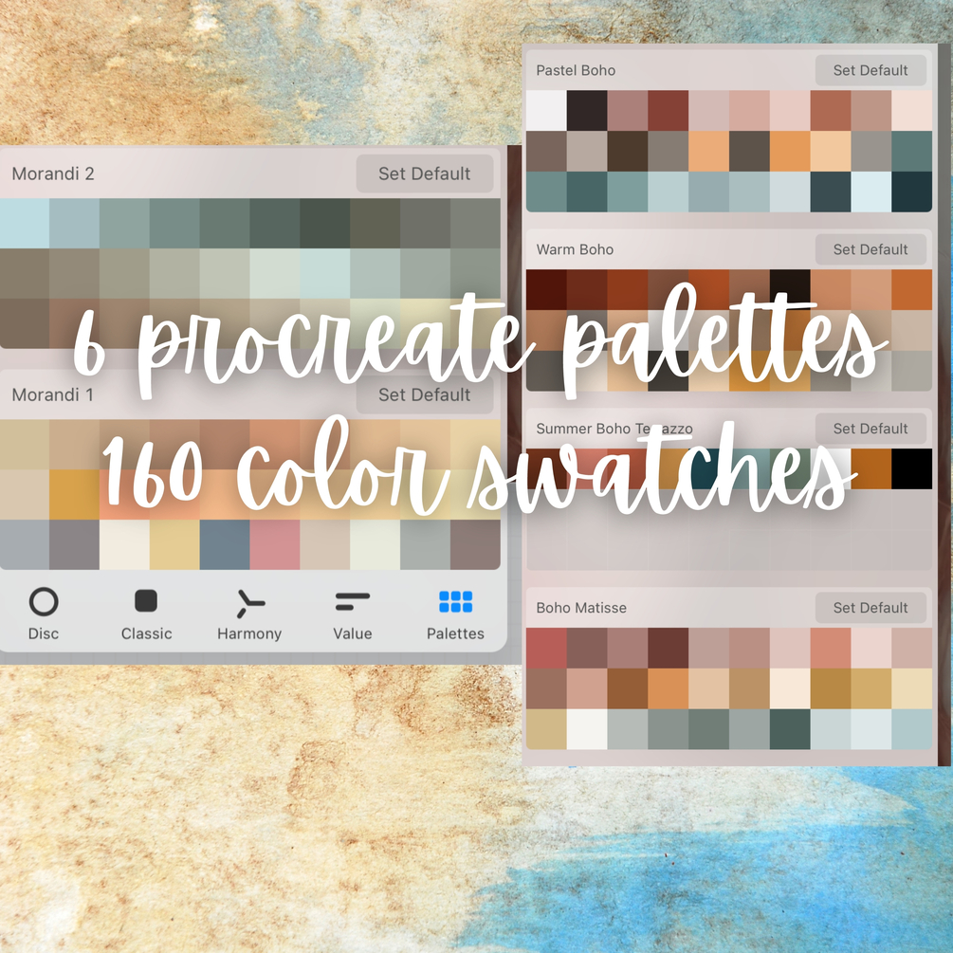Set Morandi 1 palette as default
953x953 pixels.
point(424,395)
